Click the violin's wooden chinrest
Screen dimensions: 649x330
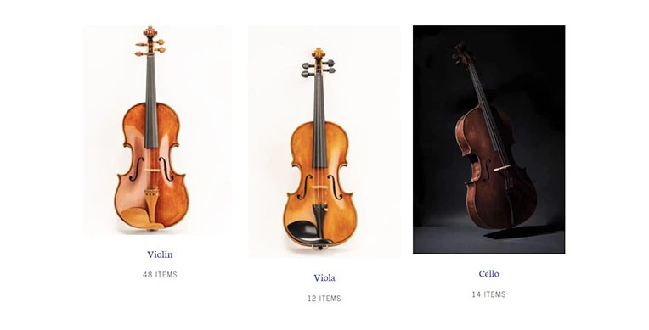tap(136, 216)
